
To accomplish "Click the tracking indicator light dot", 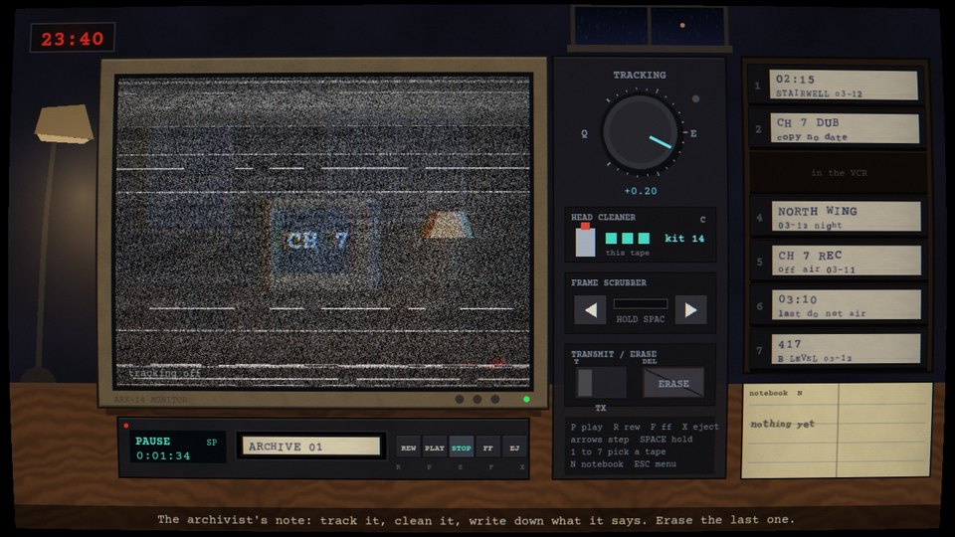I will [695, 98].
